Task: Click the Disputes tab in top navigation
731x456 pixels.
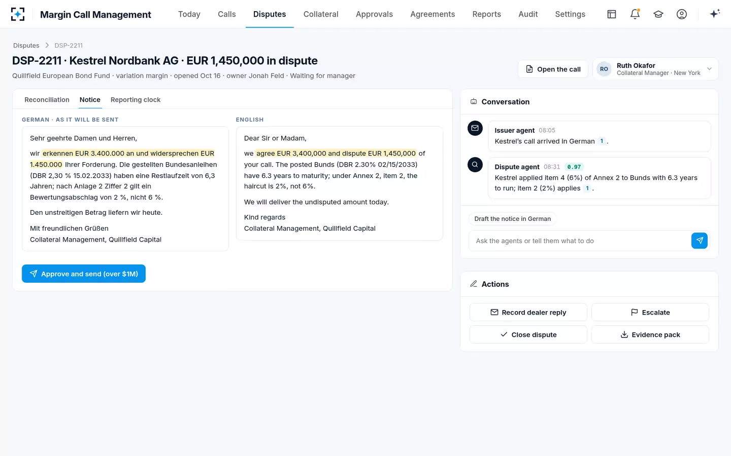Action: pyautogui.click(x=270, y=14)
